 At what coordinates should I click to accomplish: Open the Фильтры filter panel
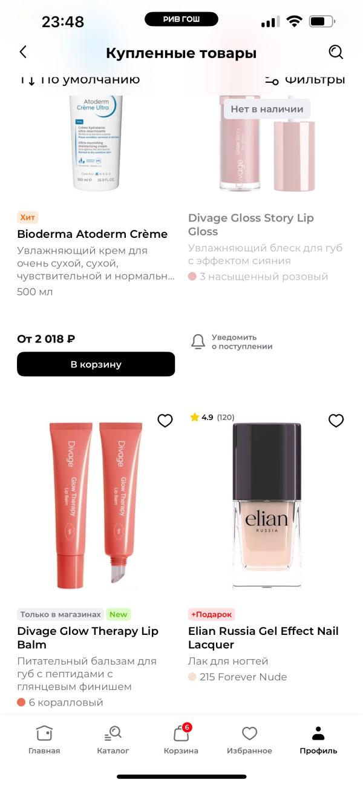(305, 79)
